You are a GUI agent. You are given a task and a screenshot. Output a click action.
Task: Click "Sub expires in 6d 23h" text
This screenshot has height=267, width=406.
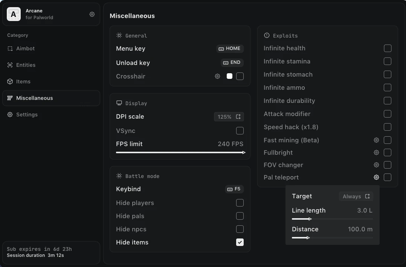coord(39,249)
